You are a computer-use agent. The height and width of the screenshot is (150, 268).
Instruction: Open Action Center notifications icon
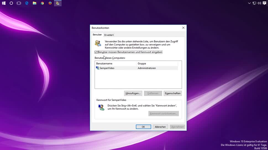[264, 3]
